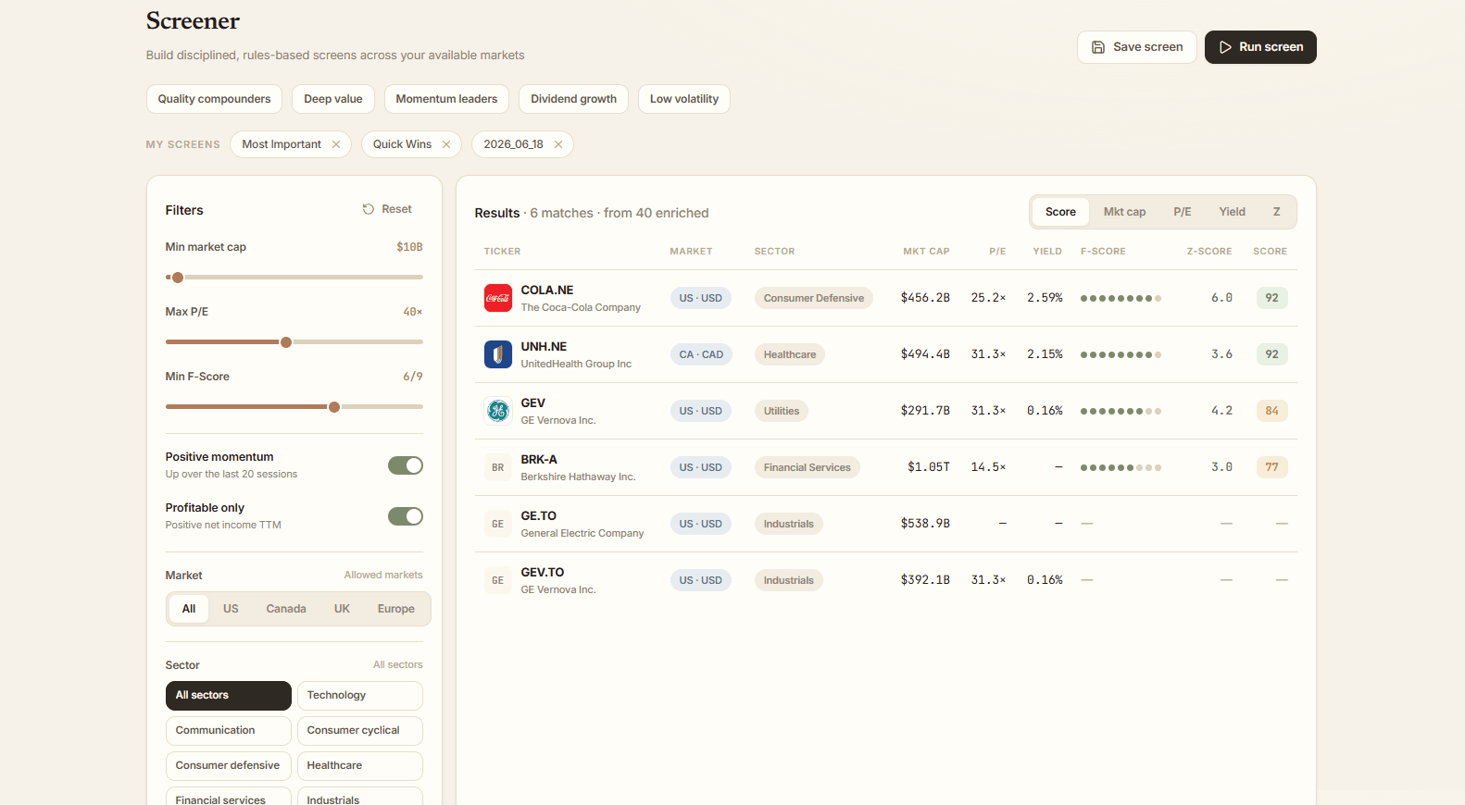Click the GE placeholder icon beside GEV.TO
Screen dimensions: 1465x805
coord(498,580)
